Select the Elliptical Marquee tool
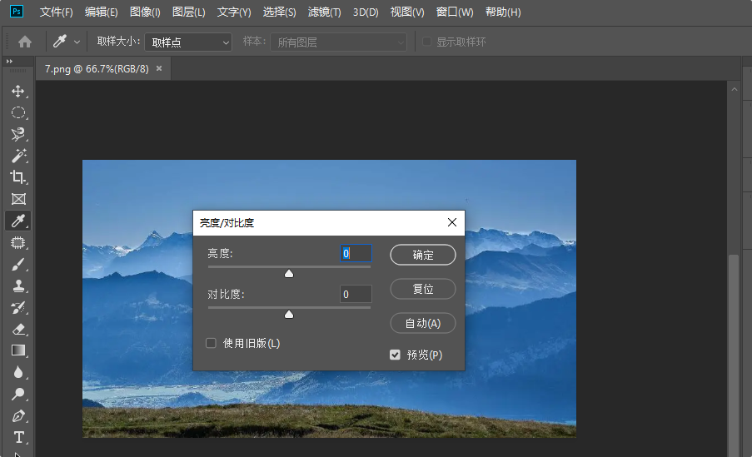 click(x=18, y=112)
